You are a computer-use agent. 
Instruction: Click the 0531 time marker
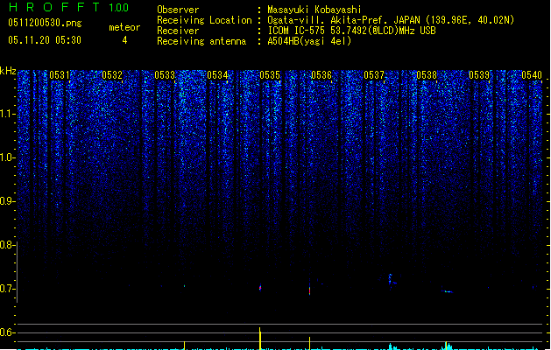pos(60,75)
